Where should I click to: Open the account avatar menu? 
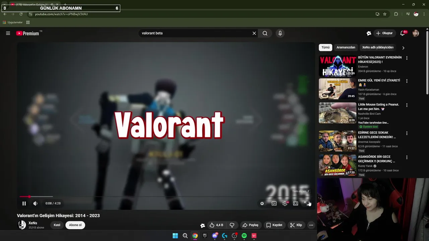point(416,33)
